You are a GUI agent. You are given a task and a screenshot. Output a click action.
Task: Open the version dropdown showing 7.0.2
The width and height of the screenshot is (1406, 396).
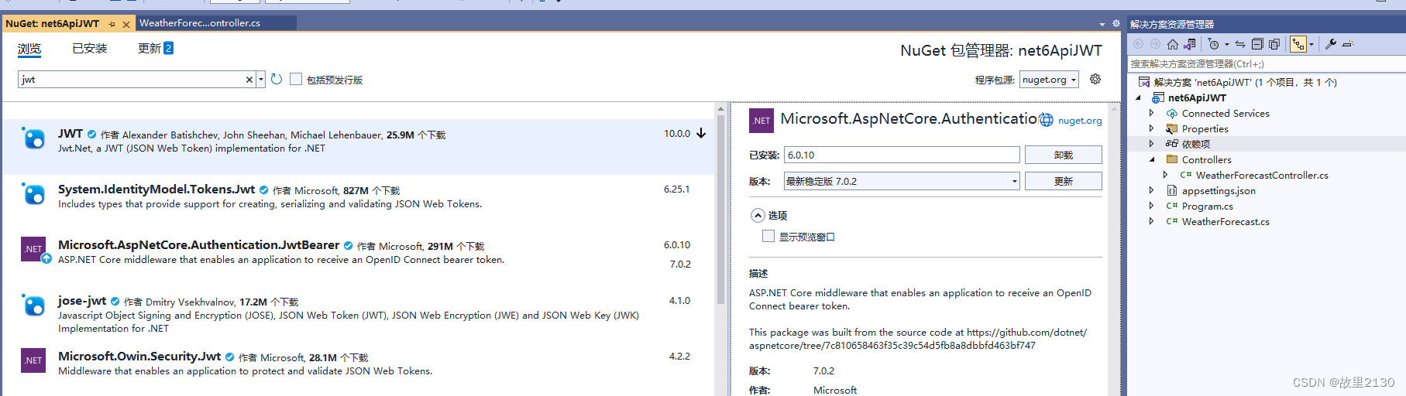click(x=902, y=181)
